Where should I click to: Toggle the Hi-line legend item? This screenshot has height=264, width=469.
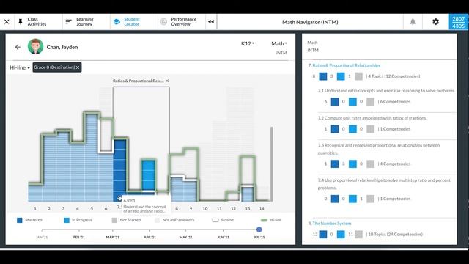coord(271,220)
